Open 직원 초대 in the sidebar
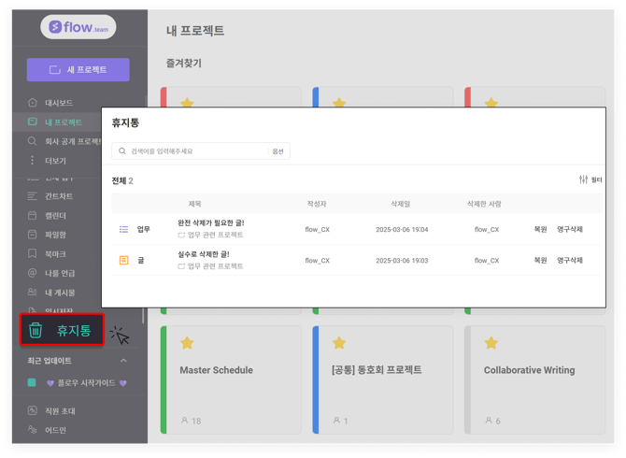 (x=60, y=411)
